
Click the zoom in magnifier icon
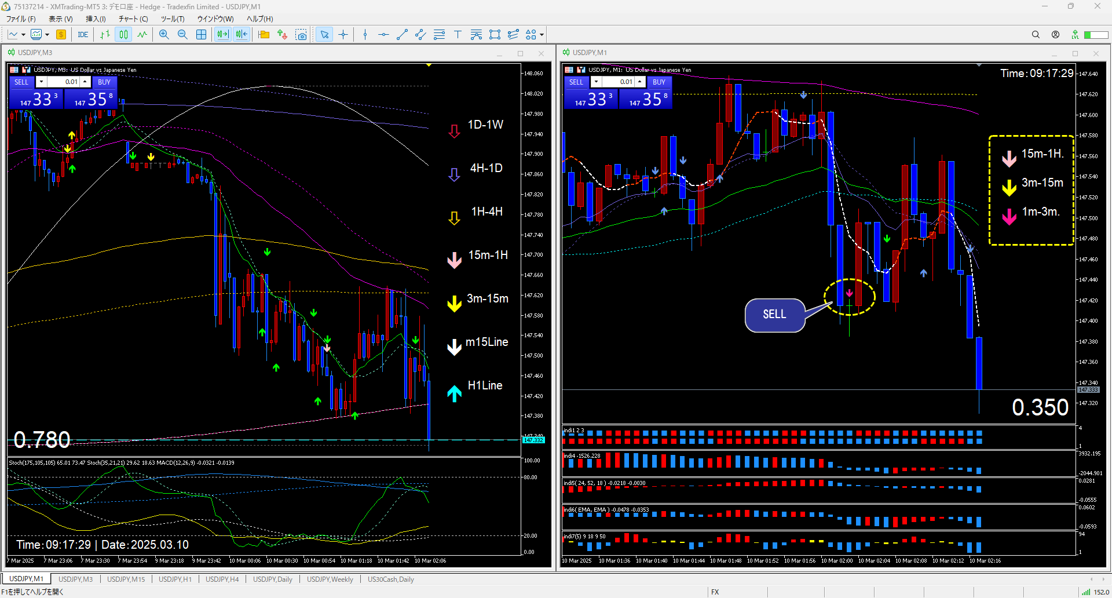click(164, 35)
